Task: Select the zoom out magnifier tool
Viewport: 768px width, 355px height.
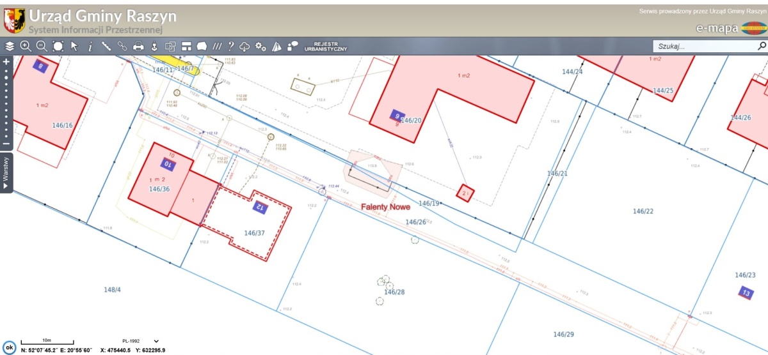Action: 42,46
